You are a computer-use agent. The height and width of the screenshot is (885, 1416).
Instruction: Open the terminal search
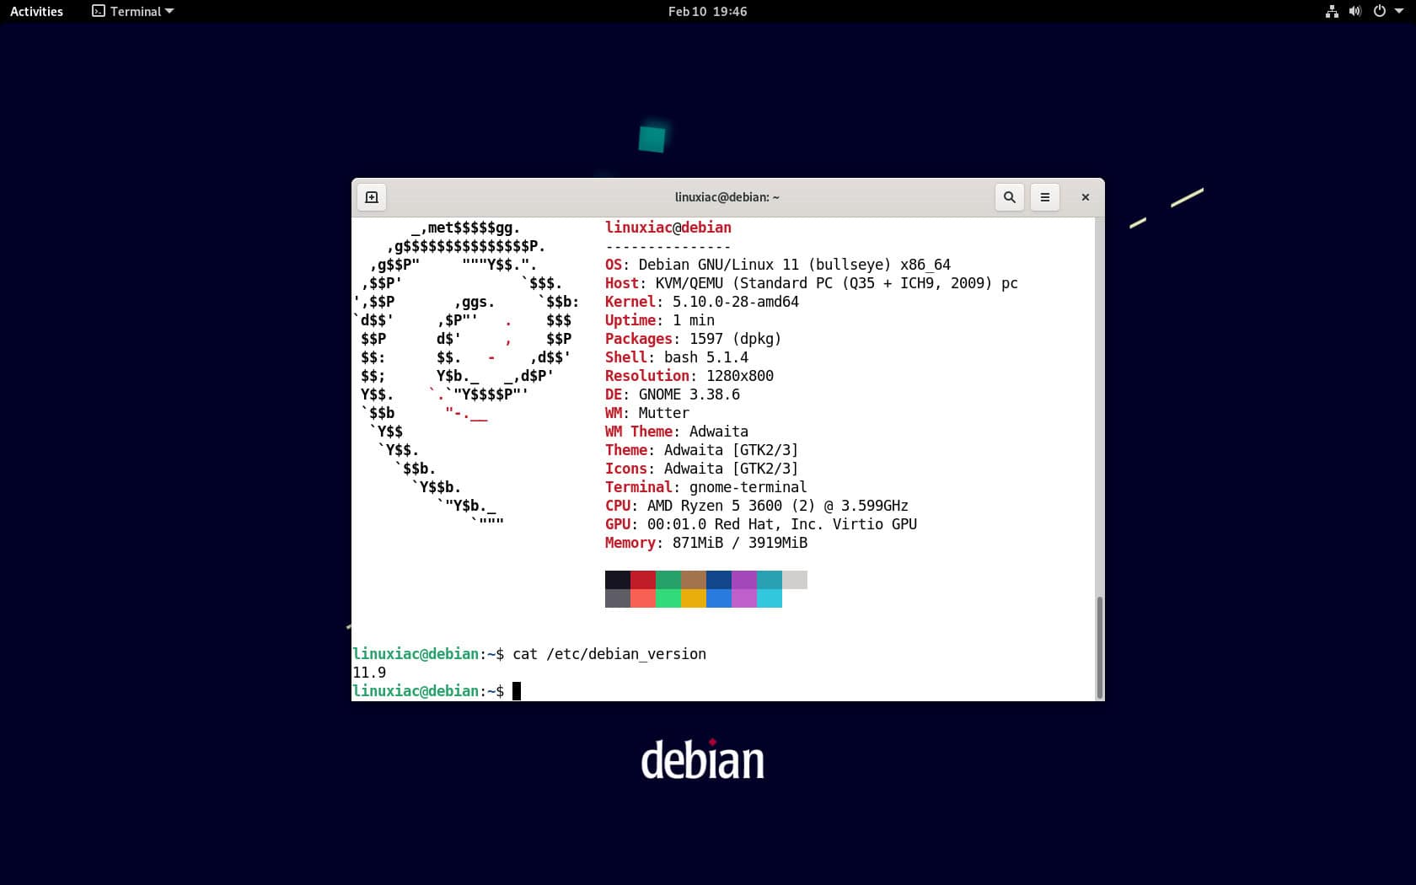tap(1009, 196)
